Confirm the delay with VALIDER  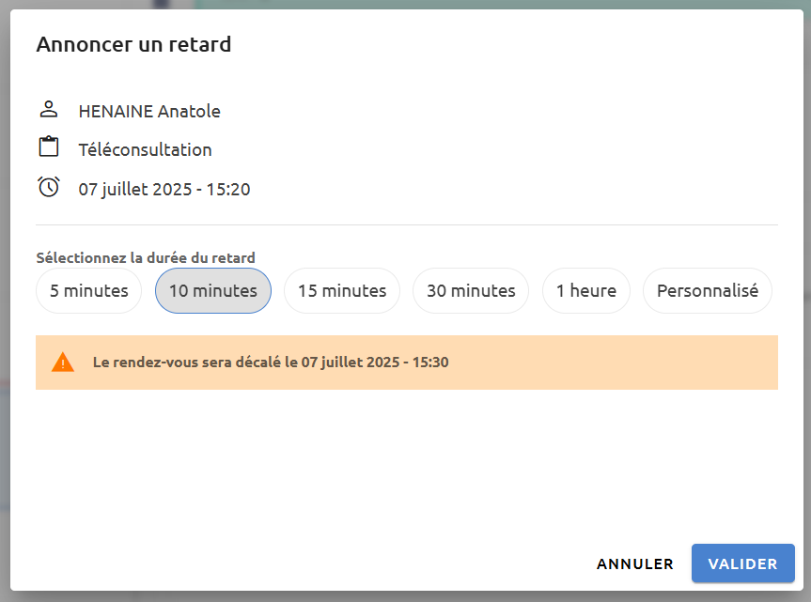[x=742, y=563]
